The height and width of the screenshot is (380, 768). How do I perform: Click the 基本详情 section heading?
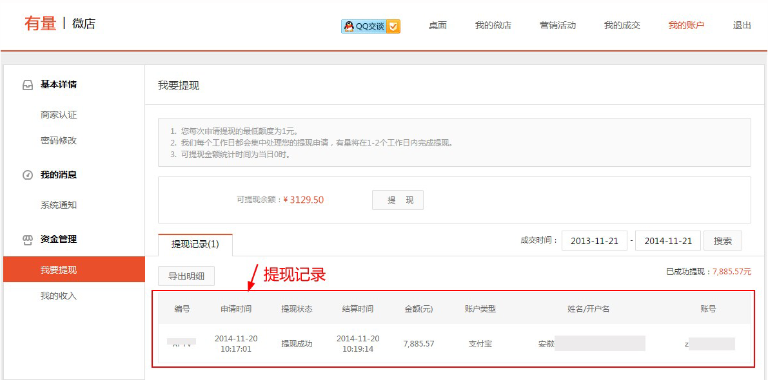[x=59, y=84]
